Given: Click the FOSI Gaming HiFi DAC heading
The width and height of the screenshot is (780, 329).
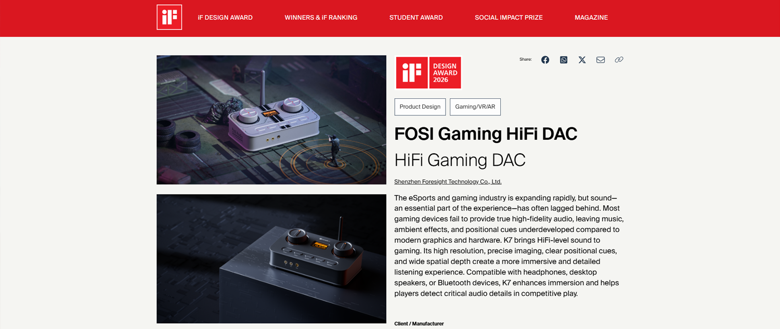Looking at the screenshot, I should 486,134.
